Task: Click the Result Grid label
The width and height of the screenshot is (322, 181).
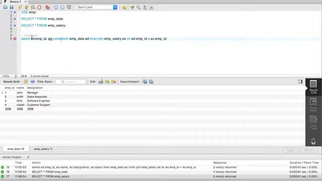Action: [11, 81]
